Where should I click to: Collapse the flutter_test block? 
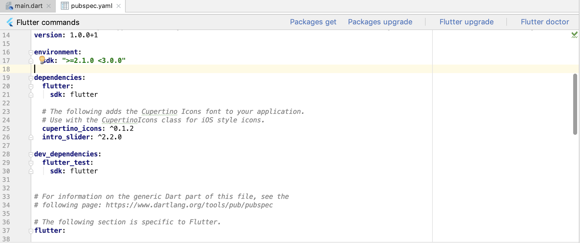31,163
